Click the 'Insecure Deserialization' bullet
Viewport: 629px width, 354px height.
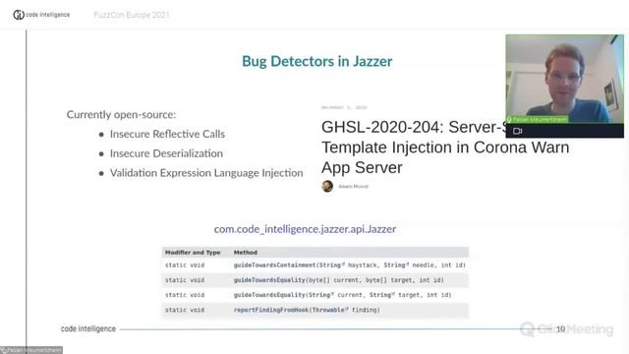(166, 153)
